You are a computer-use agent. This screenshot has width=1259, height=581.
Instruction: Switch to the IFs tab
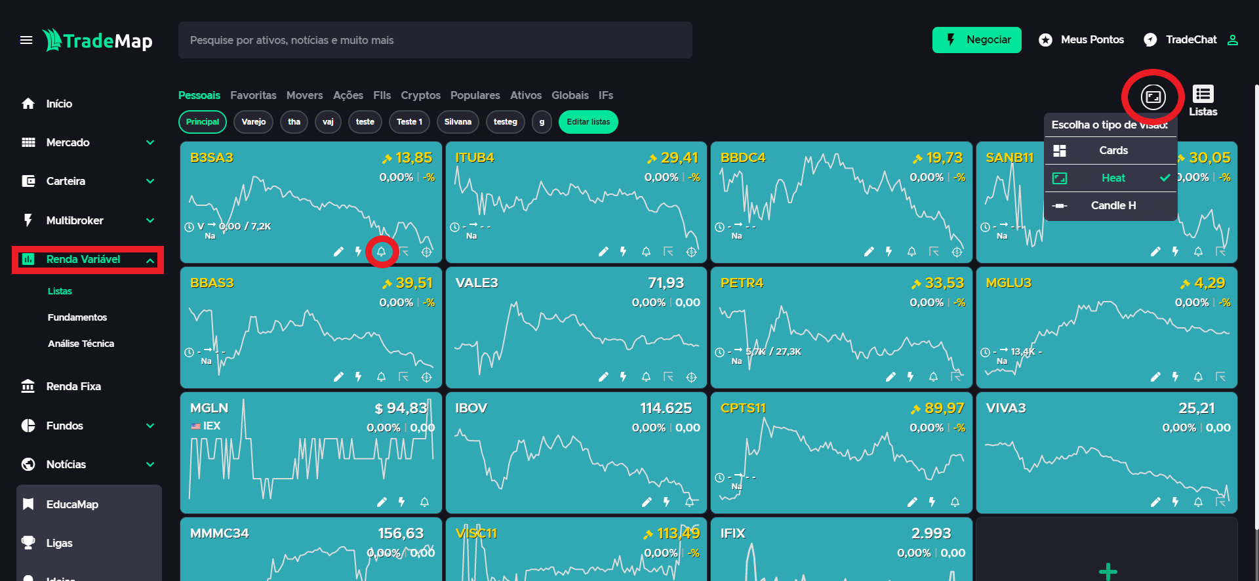click(x=606, y=95)
